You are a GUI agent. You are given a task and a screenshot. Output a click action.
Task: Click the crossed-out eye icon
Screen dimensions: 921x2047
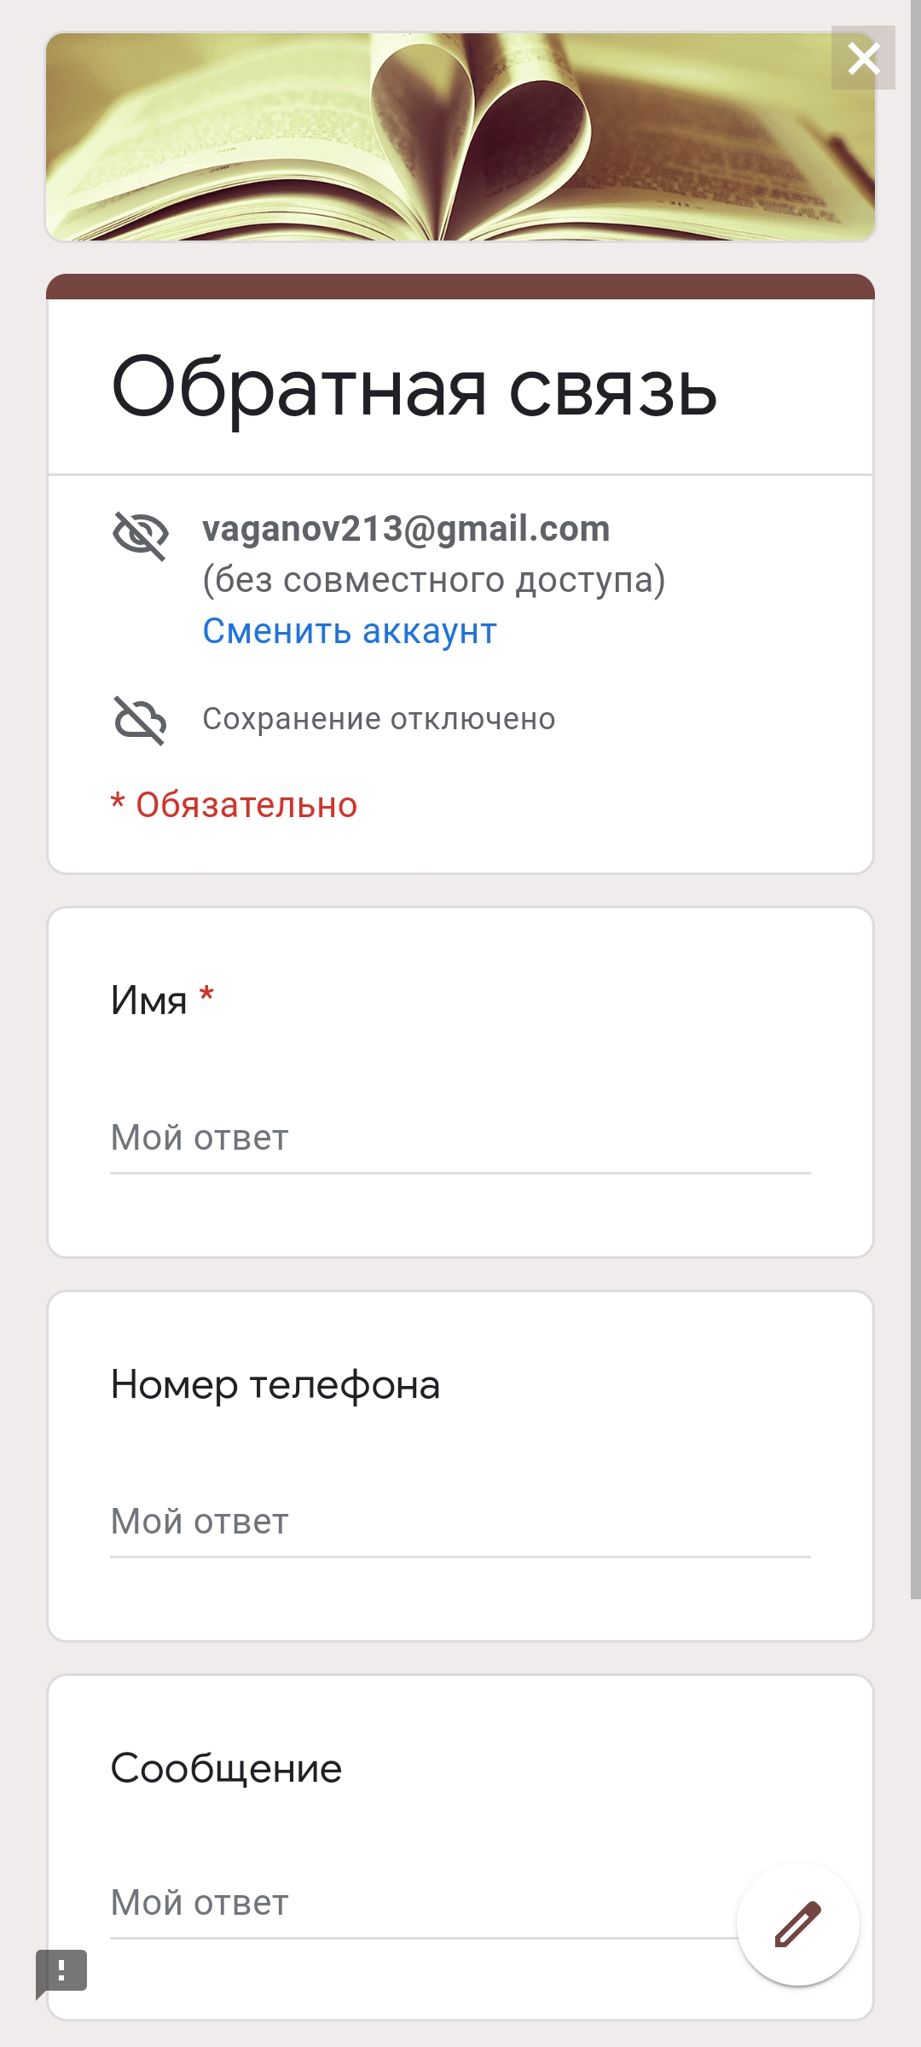point(141,536)
